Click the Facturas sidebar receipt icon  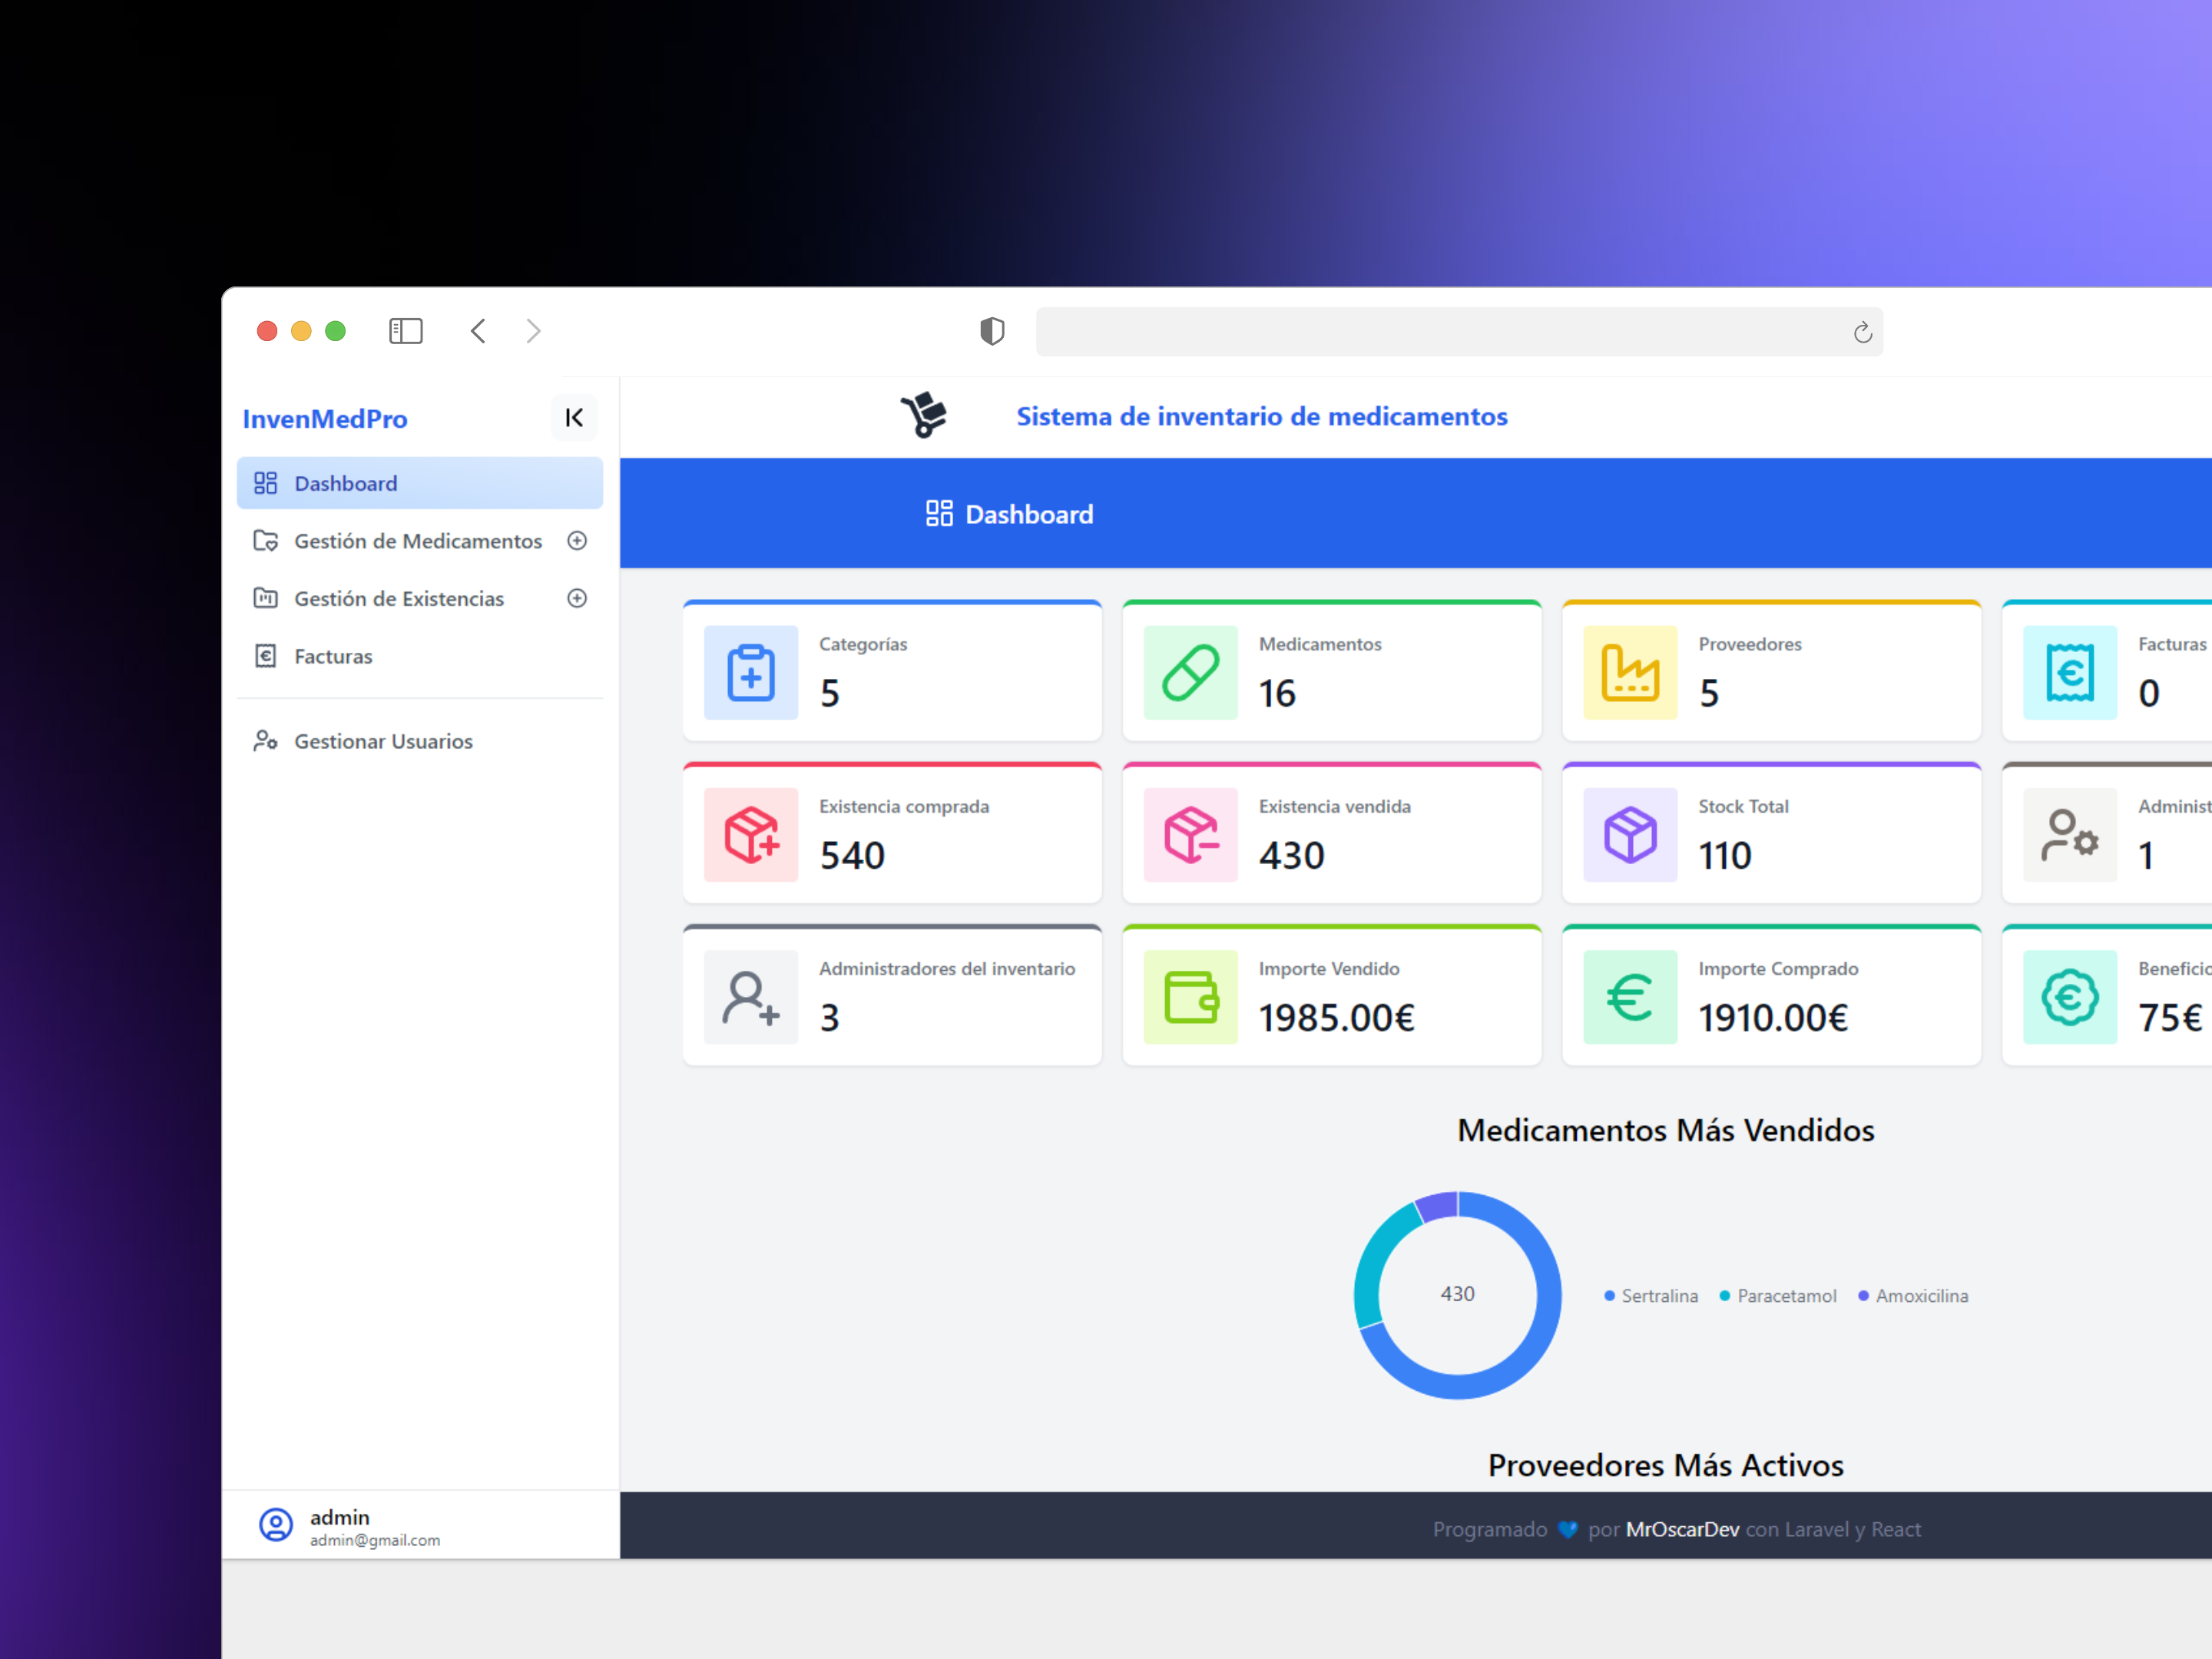[265, 656]
